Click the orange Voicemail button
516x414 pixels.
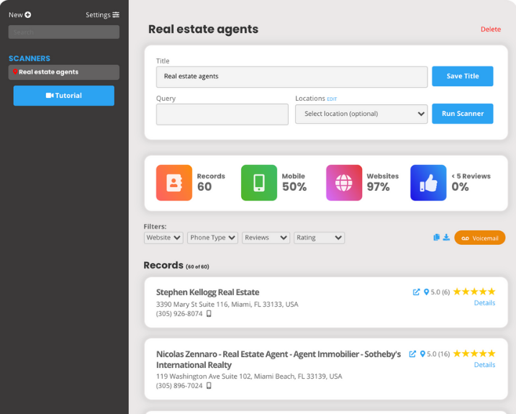[480, 238]
